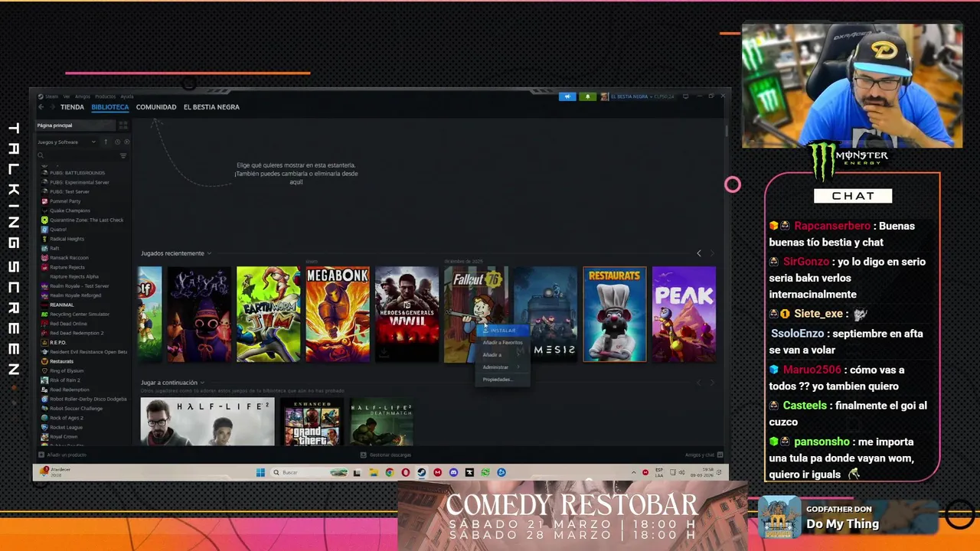Select Pummel Party in the game list
The height and width of the screenshot is (551, 980).
[x=64, y=201]
